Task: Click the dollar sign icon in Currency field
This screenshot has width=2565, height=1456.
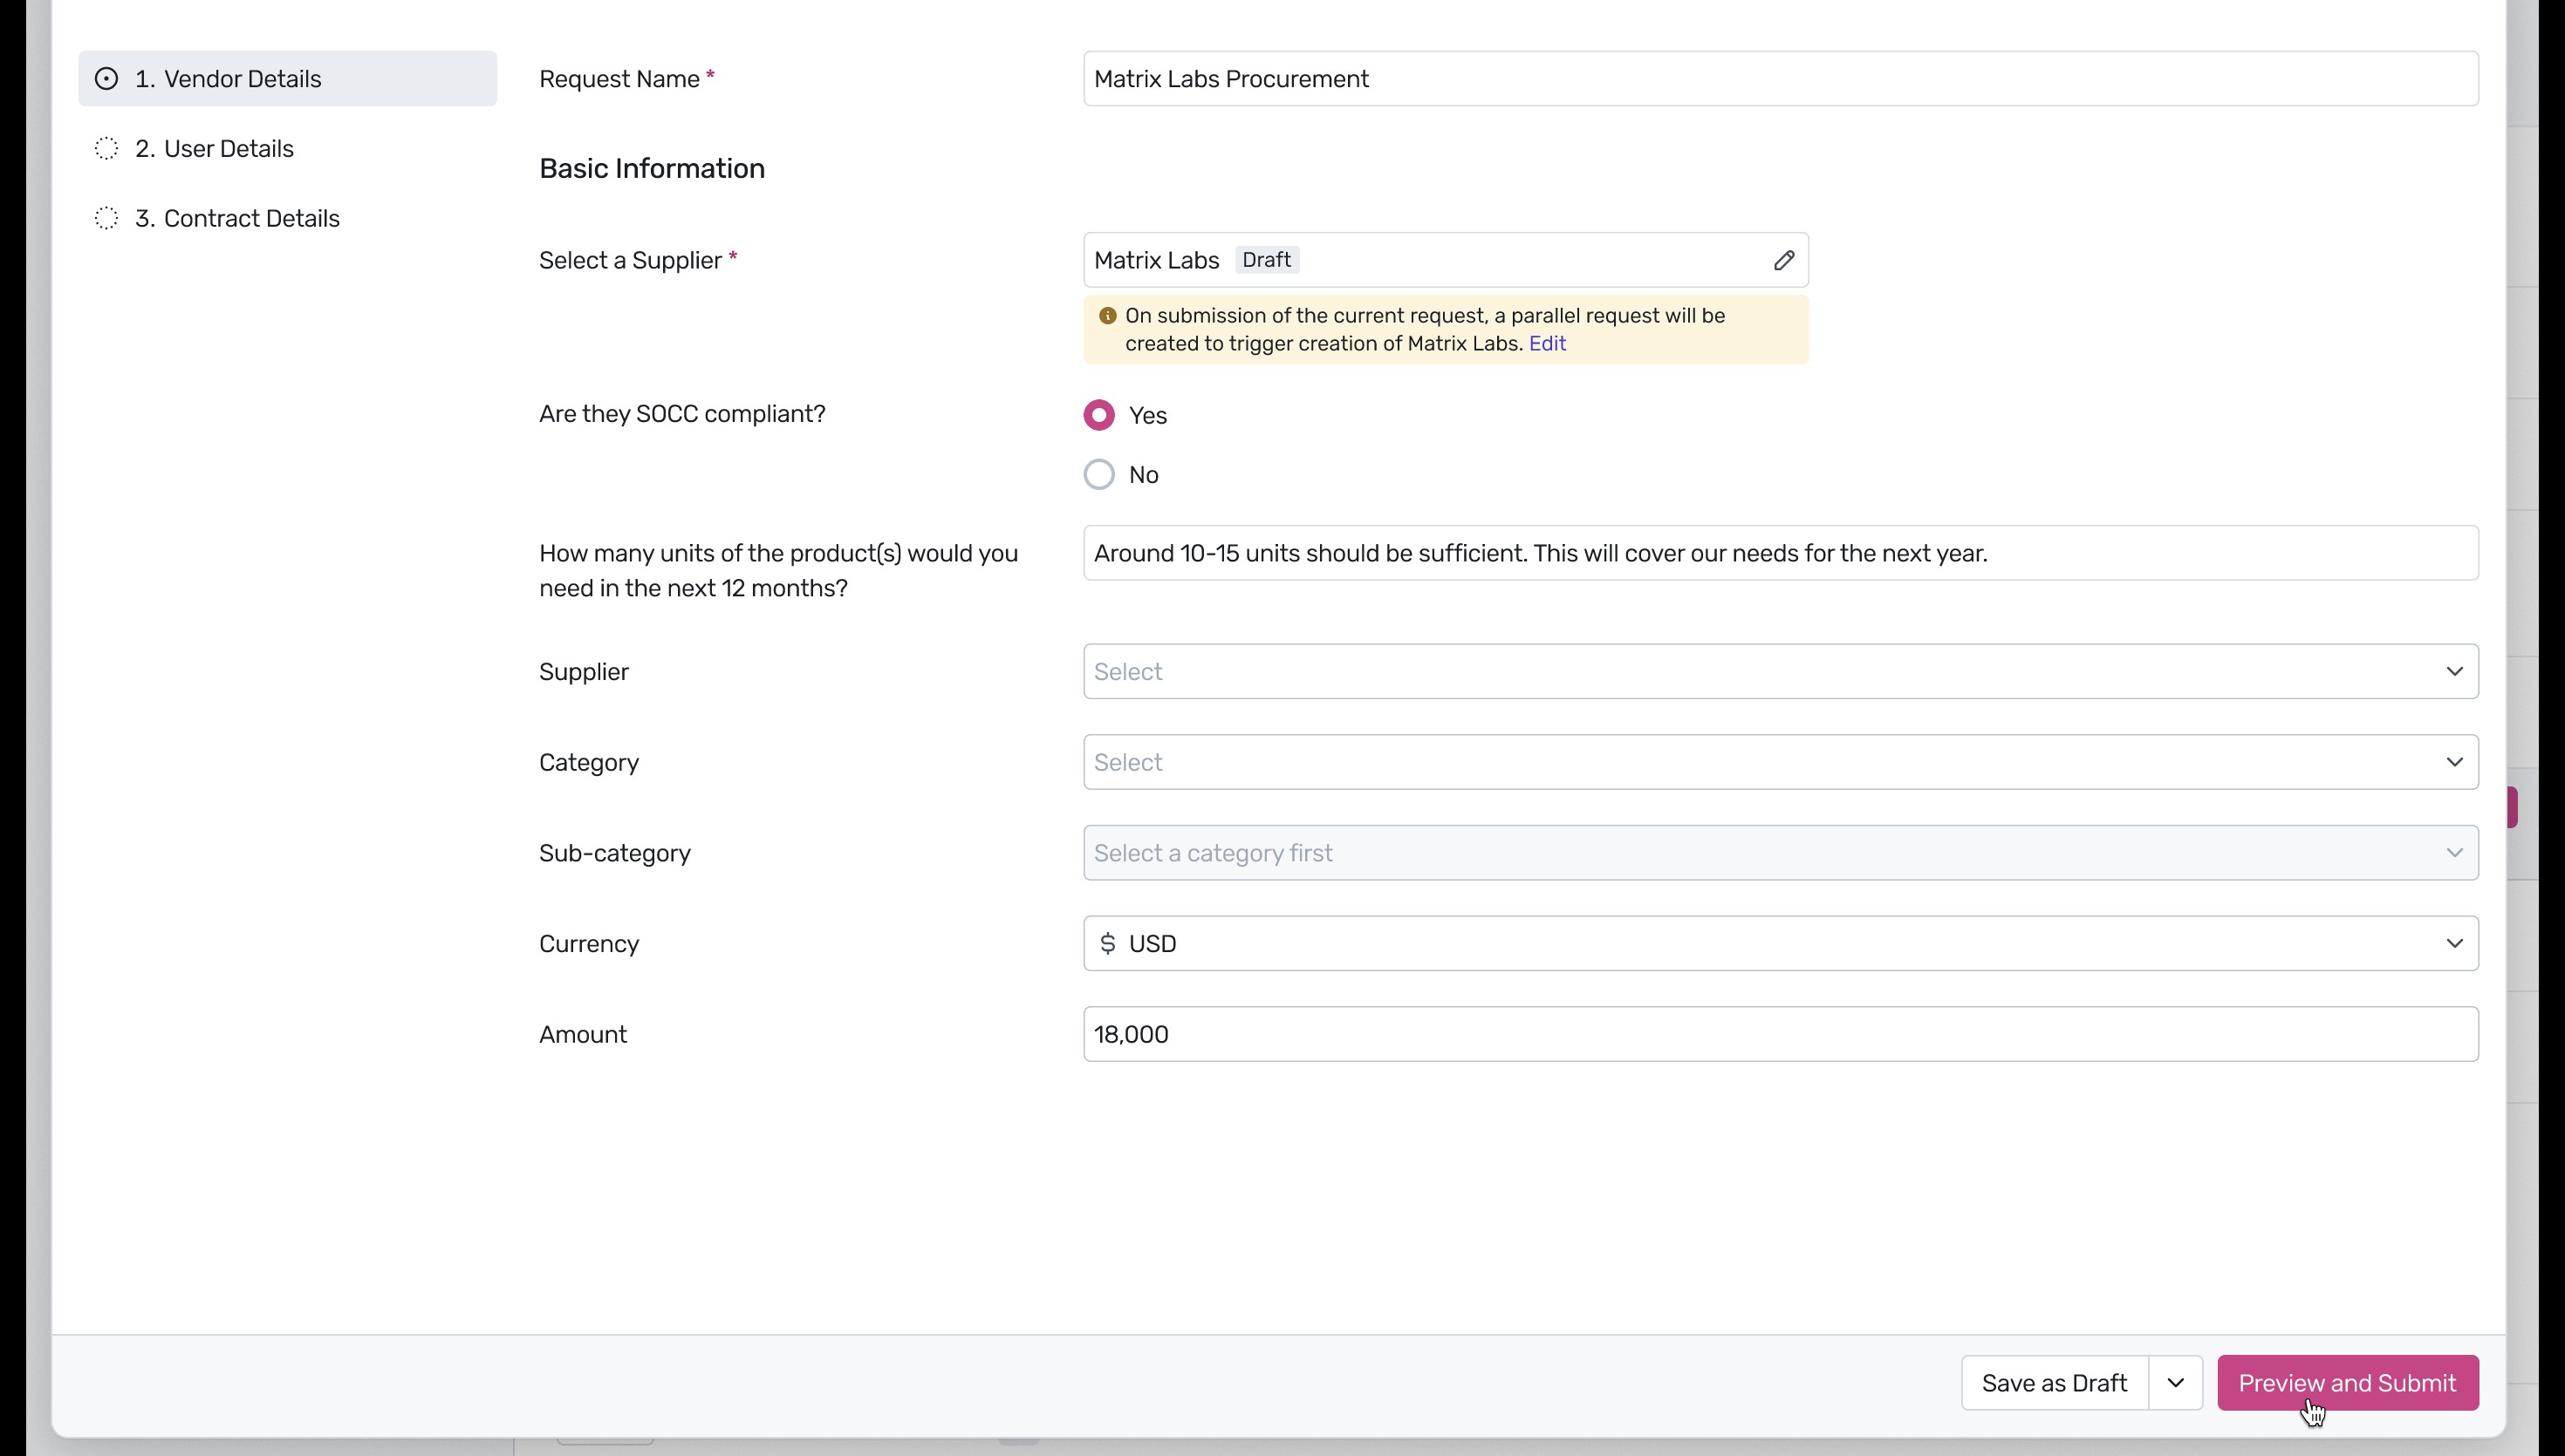Action: coord(1107,943)
